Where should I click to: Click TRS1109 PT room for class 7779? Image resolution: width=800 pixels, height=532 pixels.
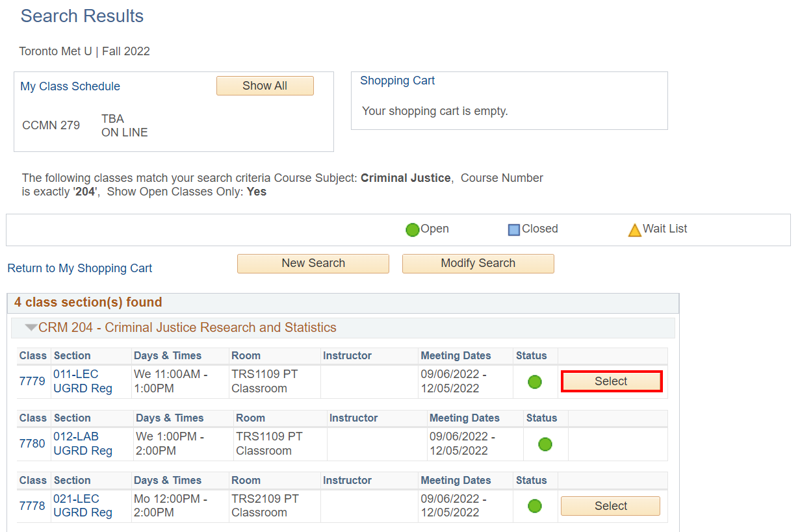(x=265, y=381)
